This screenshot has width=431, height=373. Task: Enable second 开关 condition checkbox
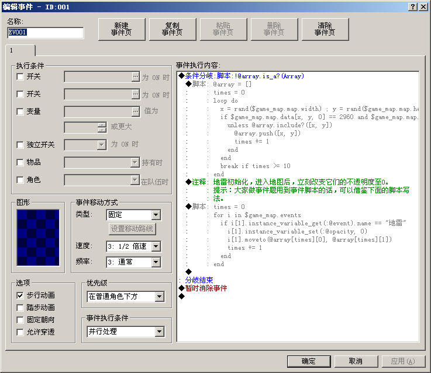click(x=20, y=94)
